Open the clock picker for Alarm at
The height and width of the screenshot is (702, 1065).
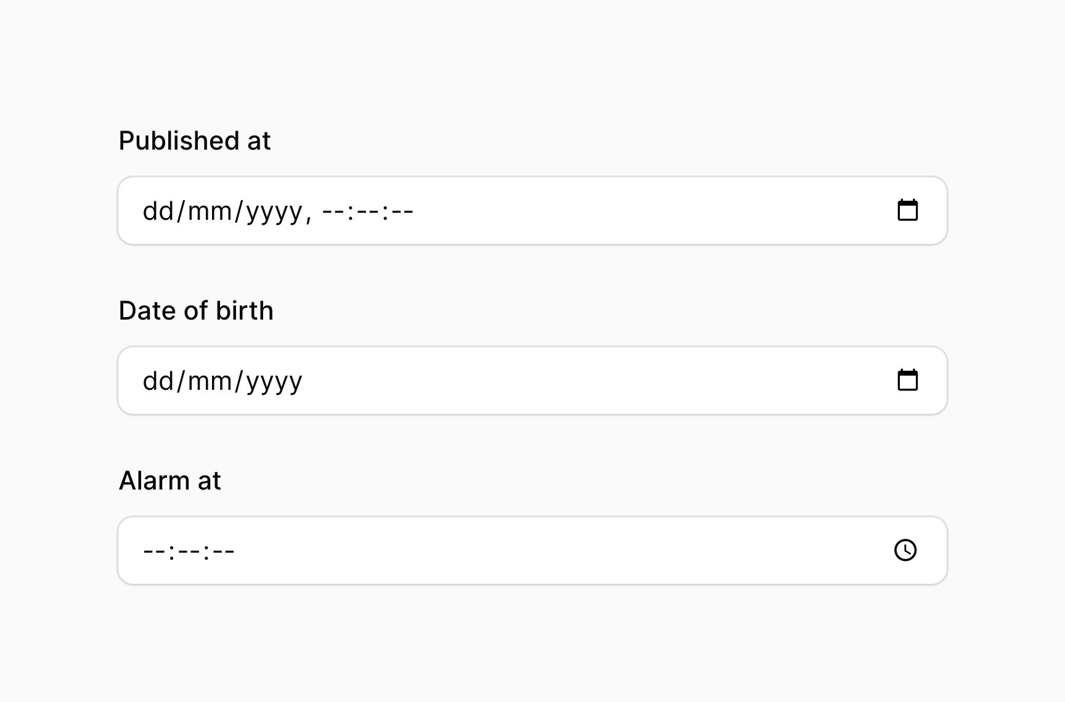click(905, 550)
